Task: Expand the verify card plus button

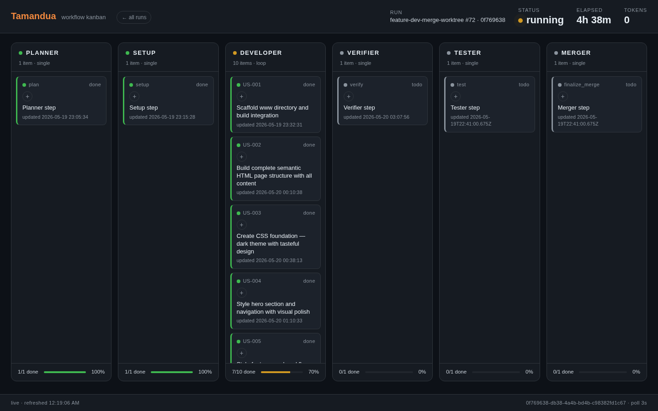Action: pyautogui.click(x=349, y=96)
